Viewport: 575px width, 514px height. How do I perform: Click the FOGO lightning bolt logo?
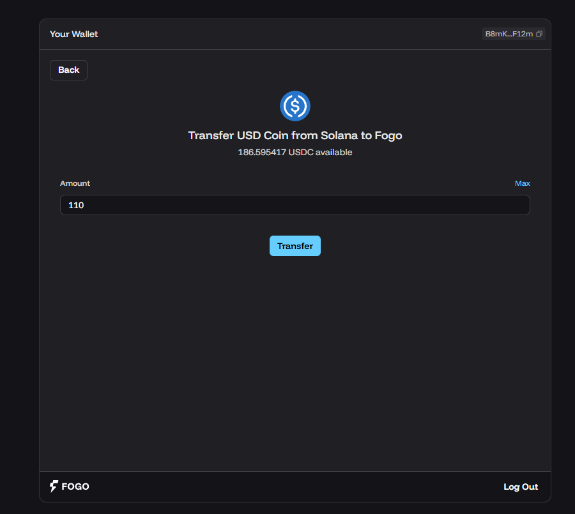coord(54,487)
